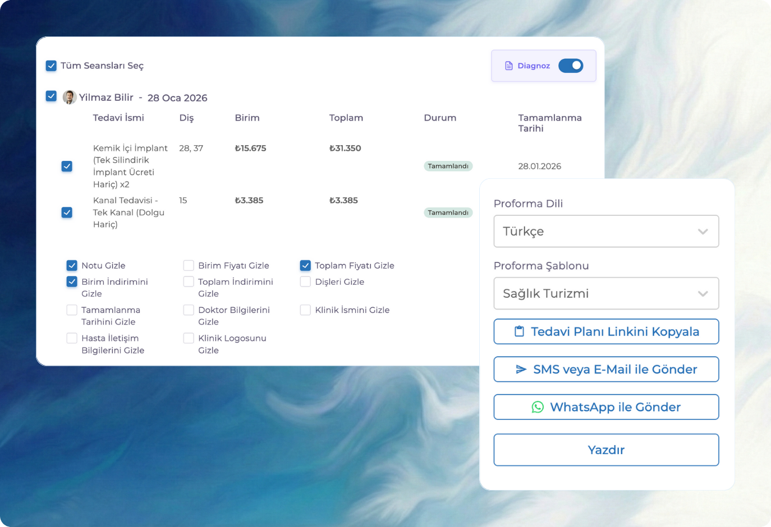Uncheck Notu Gizle option
This screenshot has height=527, width=771.
[72, 265]
